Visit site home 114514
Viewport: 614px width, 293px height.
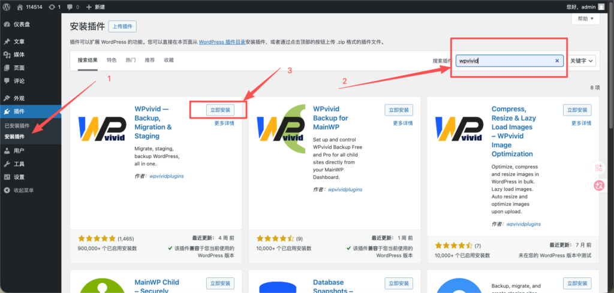pyautogui.click(x=29, y=7)
